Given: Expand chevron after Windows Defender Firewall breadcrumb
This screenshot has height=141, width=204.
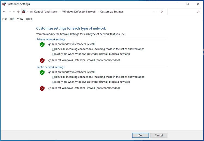Looking at the screenshot, I should (x=98, y=12).
